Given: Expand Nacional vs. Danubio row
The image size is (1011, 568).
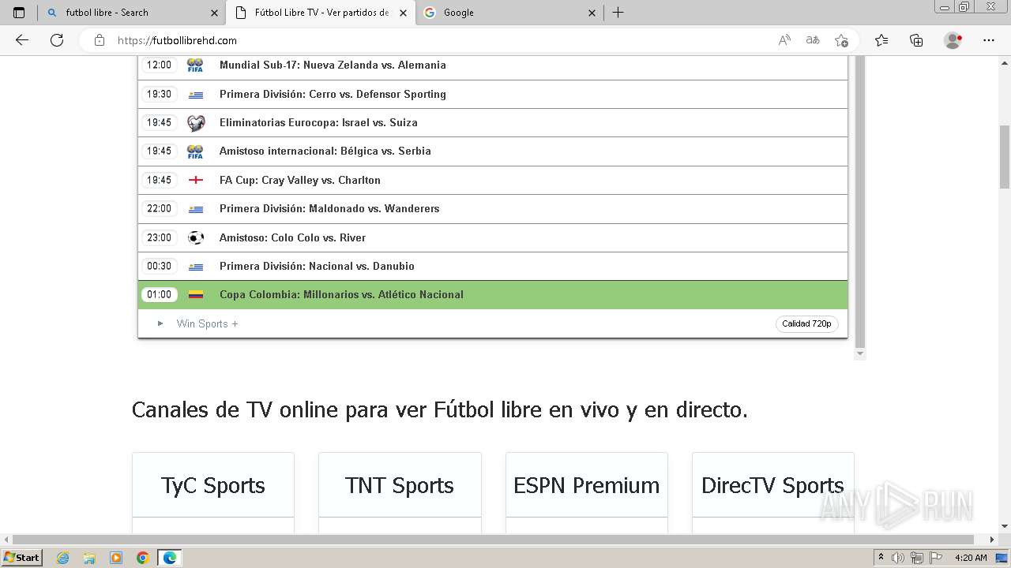Looking at the screenshot, I should (493, 266).
